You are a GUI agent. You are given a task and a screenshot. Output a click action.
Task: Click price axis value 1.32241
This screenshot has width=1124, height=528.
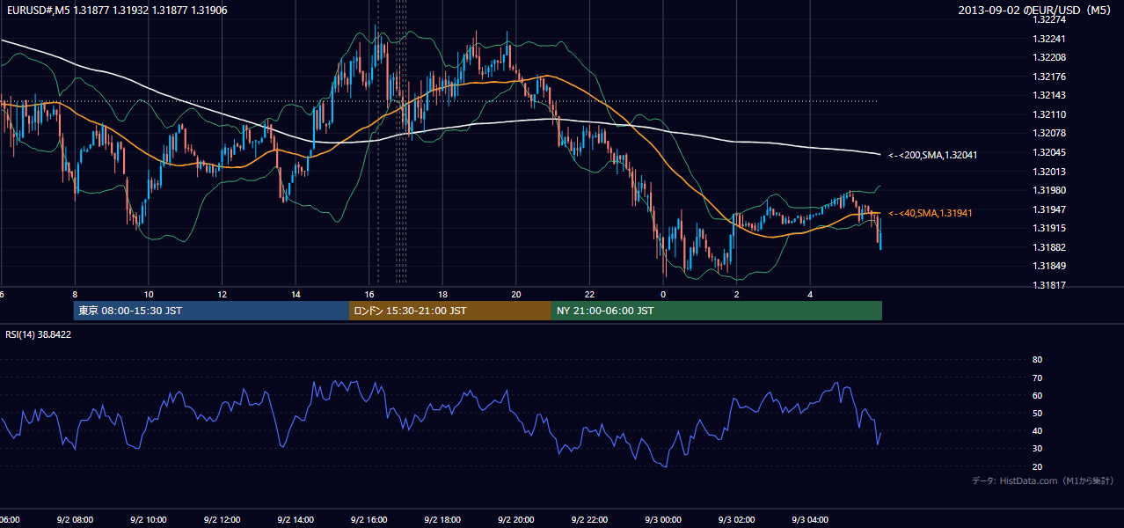[1048, 39]
